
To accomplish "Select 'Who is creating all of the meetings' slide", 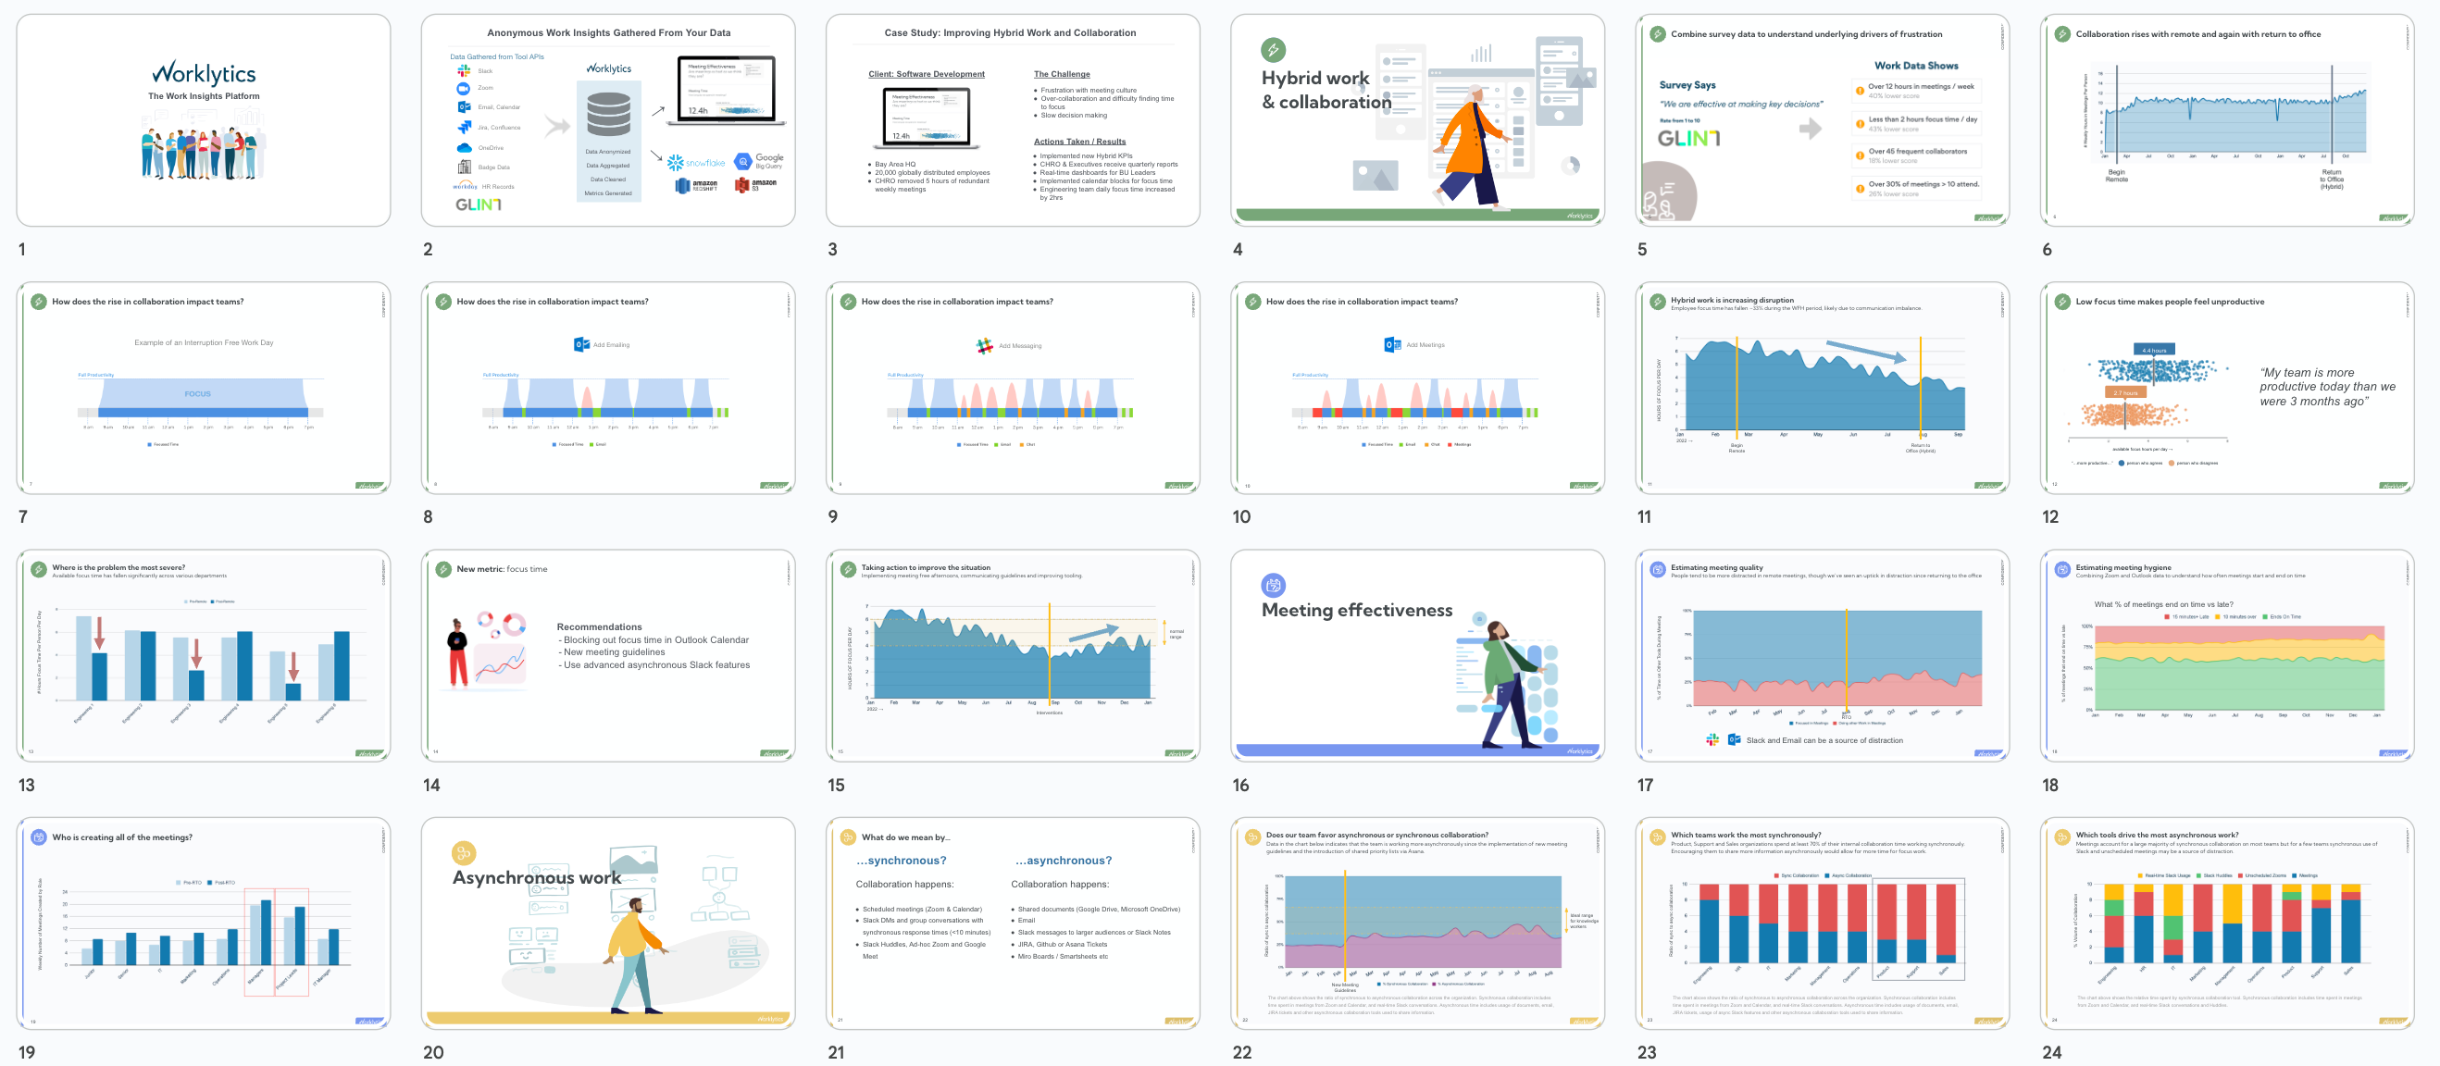I will pos(203,923).
